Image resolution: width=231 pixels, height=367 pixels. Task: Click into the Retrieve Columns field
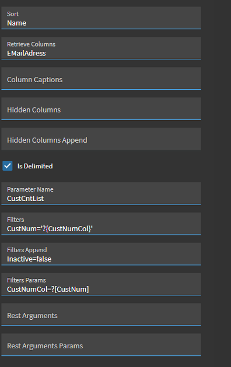click(101, 48)
